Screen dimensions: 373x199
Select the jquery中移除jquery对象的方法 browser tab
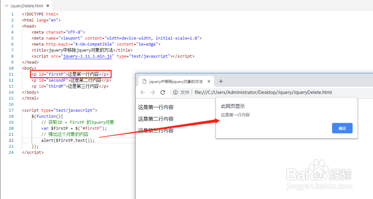tap(176, 81)
